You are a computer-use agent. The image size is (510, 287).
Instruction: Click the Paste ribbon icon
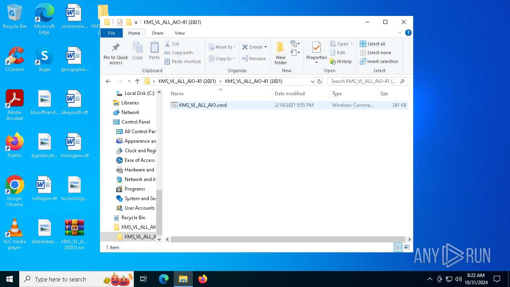click(x=154, y=51)
